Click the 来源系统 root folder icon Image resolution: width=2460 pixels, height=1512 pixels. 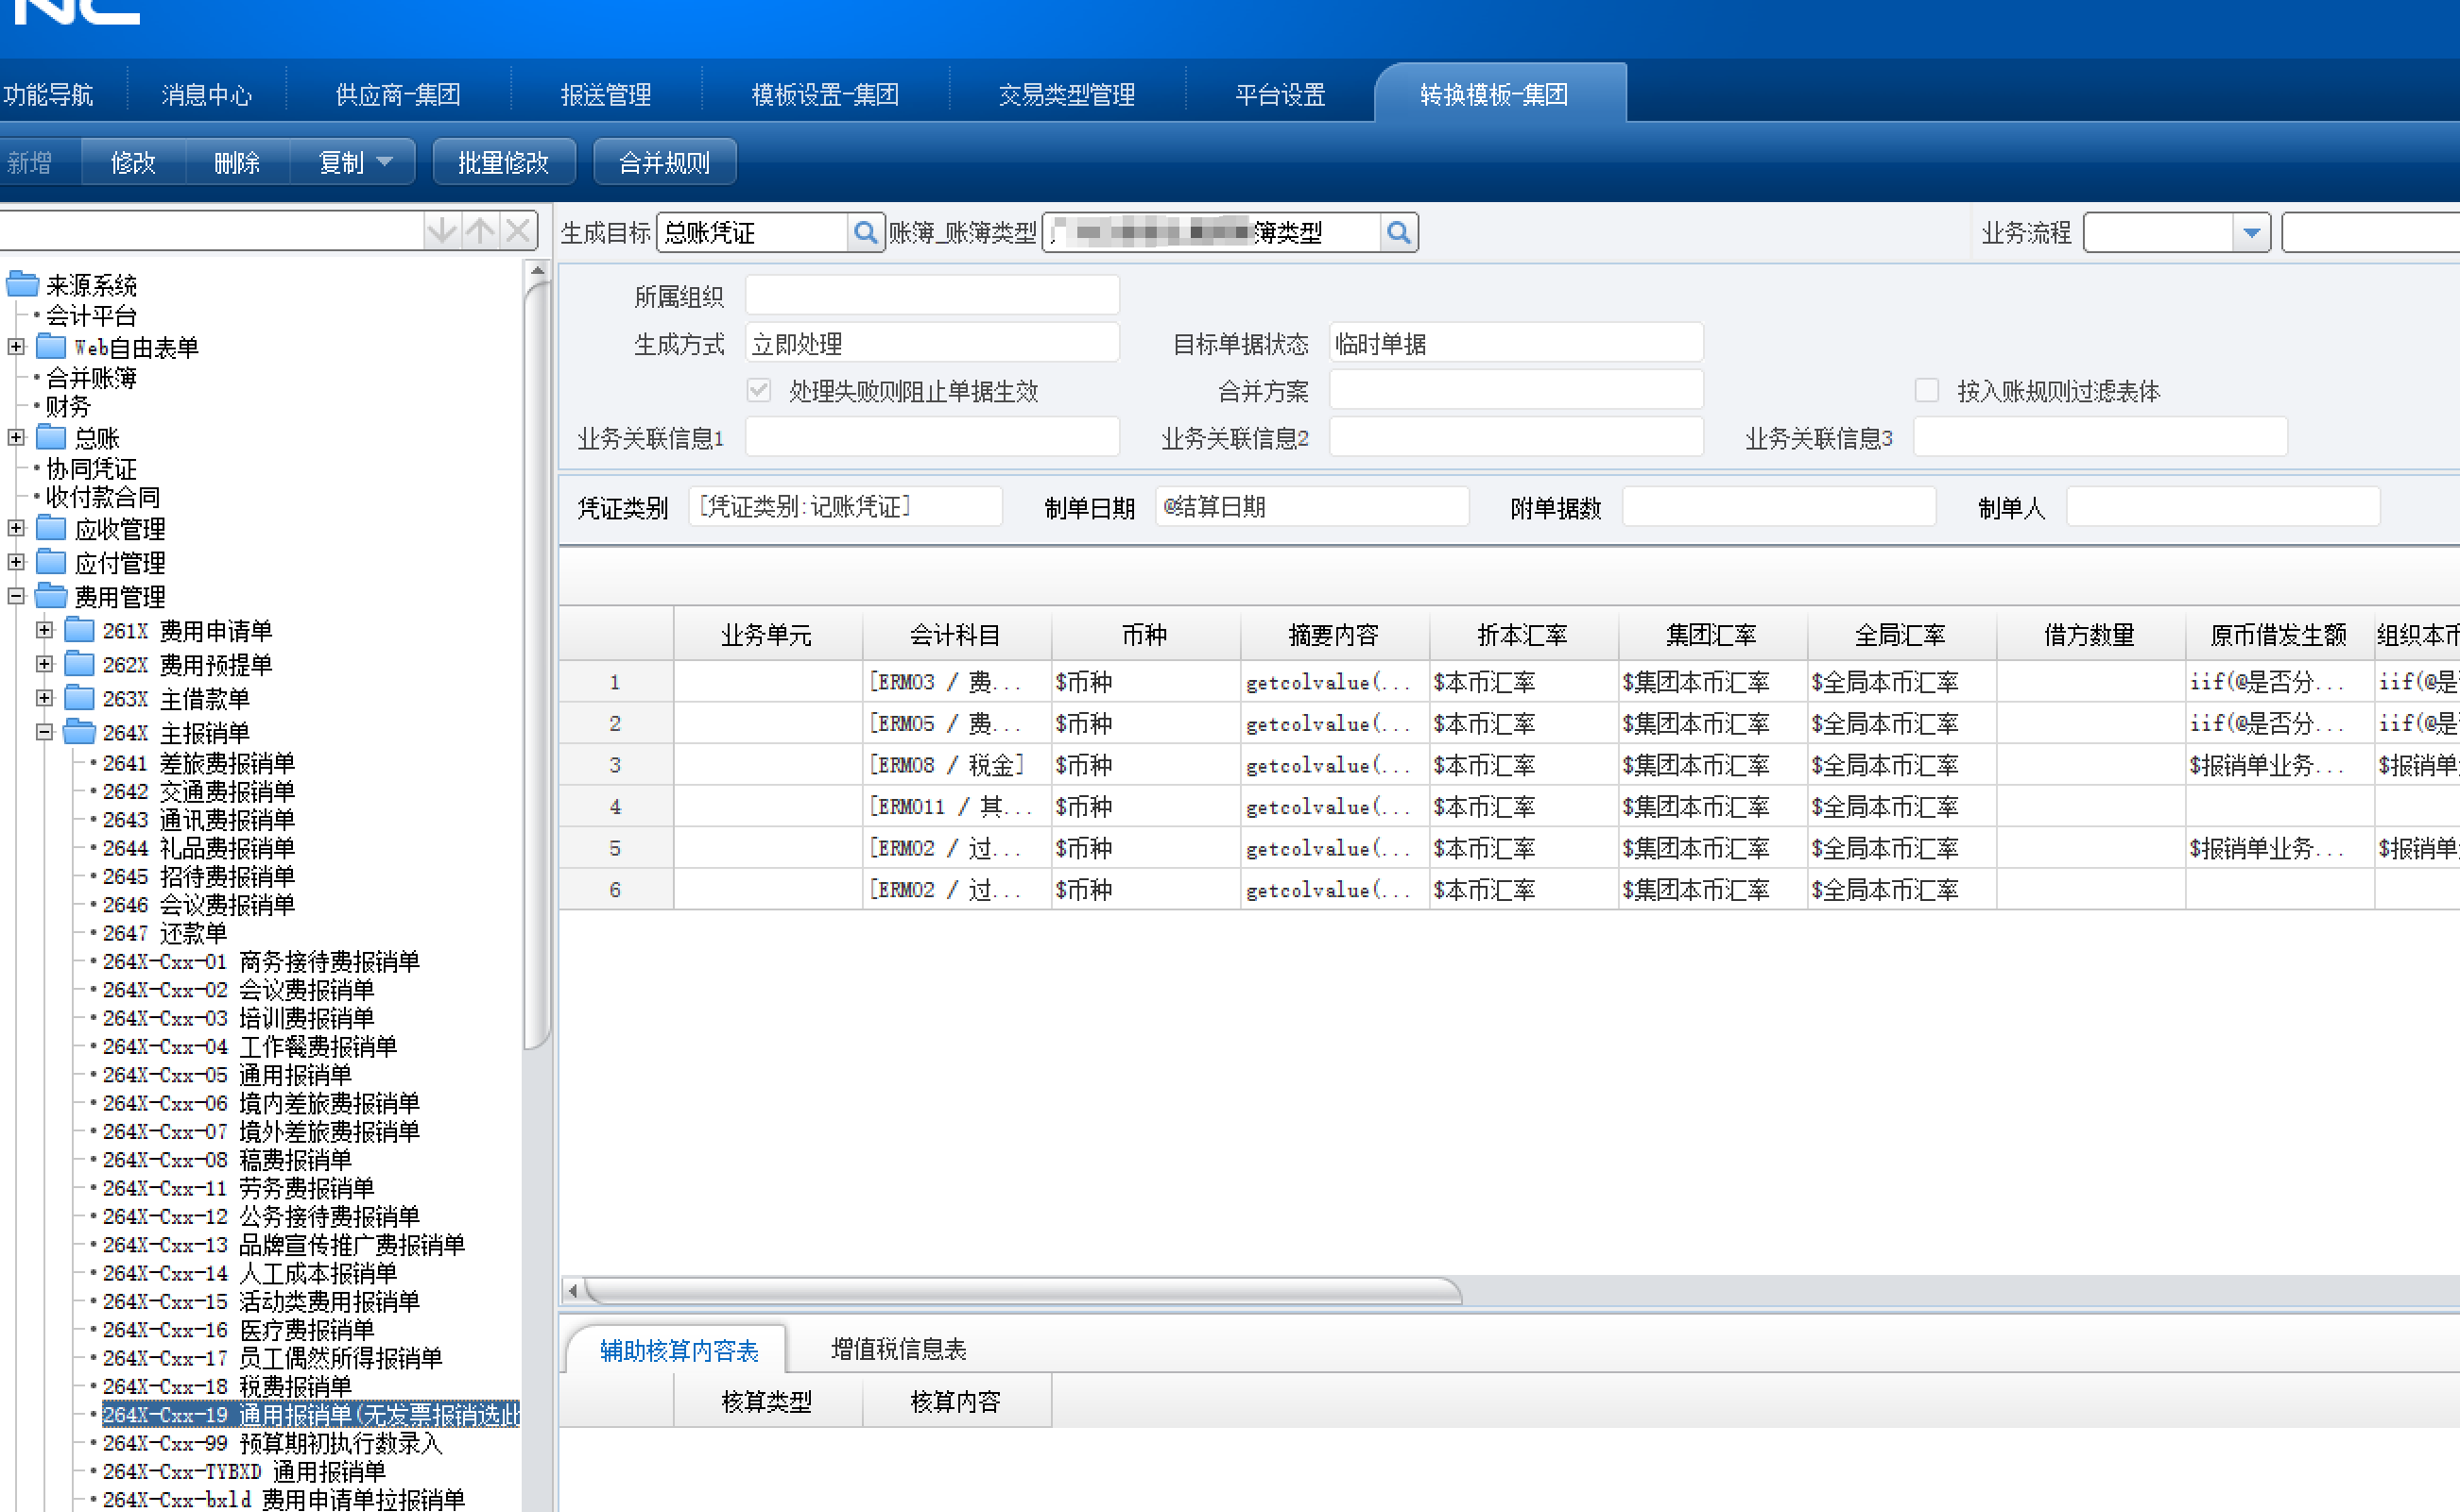pyautogui.click(x=22, y=285)
